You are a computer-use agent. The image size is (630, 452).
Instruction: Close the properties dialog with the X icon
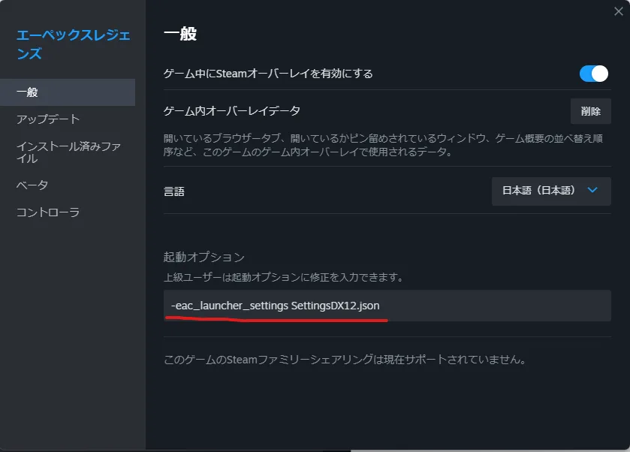tap(618, 11)
